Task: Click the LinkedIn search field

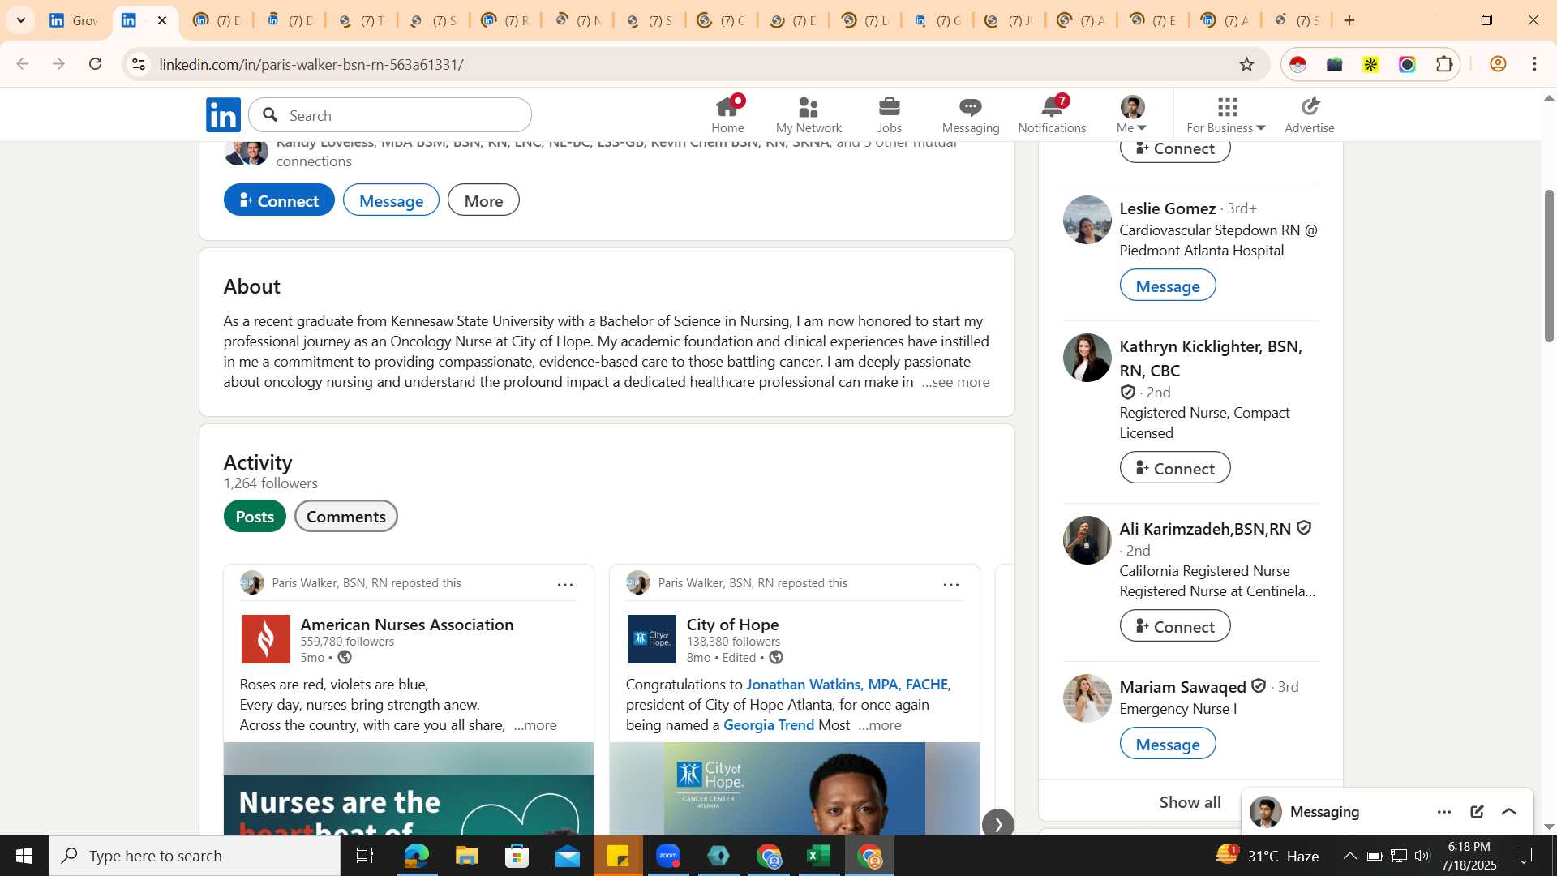Action: [390, 115]
